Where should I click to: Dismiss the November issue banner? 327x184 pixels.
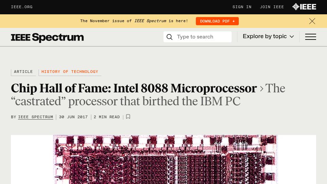coord(312,21)
